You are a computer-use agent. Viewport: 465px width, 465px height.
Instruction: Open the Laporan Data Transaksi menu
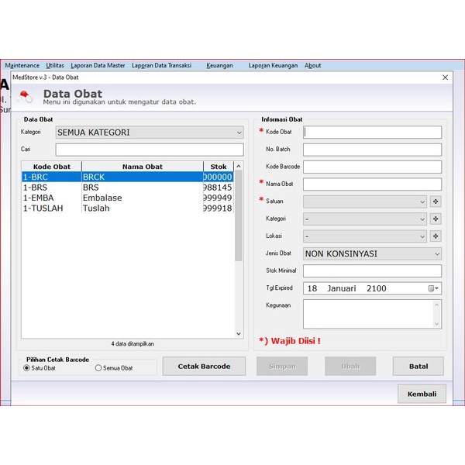click(162, 65)
